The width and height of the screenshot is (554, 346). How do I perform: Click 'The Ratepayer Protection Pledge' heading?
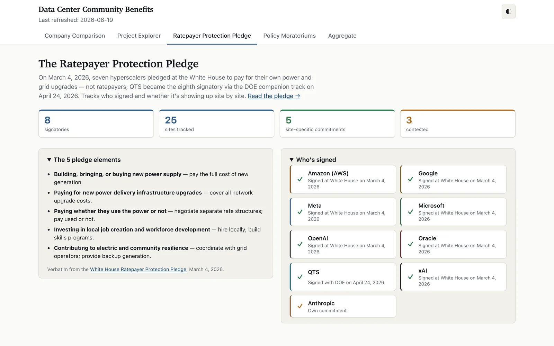click(x=118, y=64)
